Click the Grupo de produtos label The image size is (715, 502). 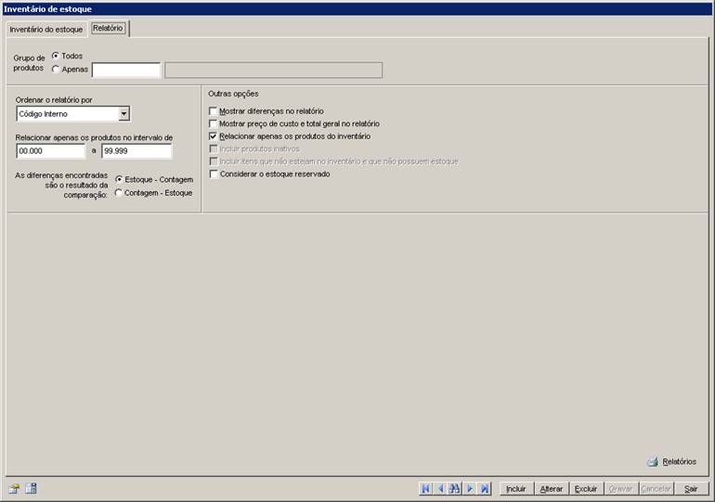(29, 63)
